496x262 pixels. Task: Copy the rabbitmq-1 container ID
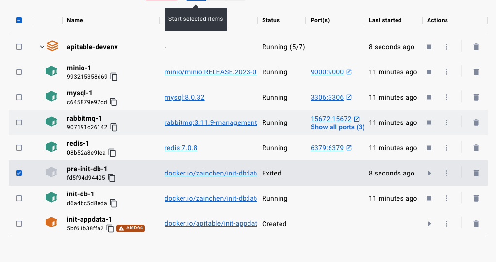coord(114,127)
